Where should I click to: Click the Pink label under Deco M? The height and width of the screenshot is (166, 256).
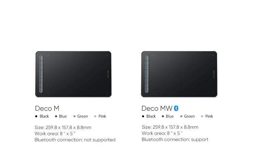coord(102,116)
